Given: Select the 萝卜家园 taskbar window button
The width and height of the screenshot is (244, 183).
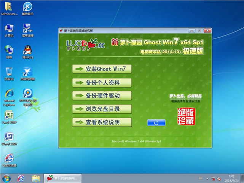Looking at the screenshot, I should tap(63, 178).
